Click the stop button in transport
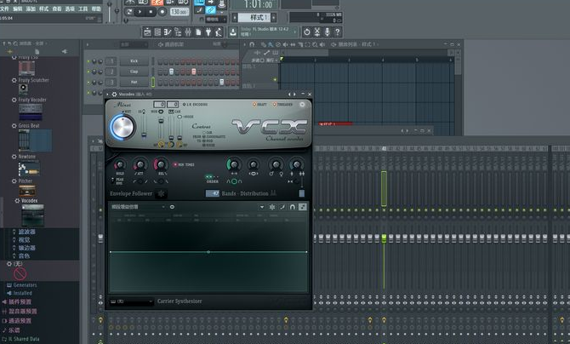 (x=151, y=12)
